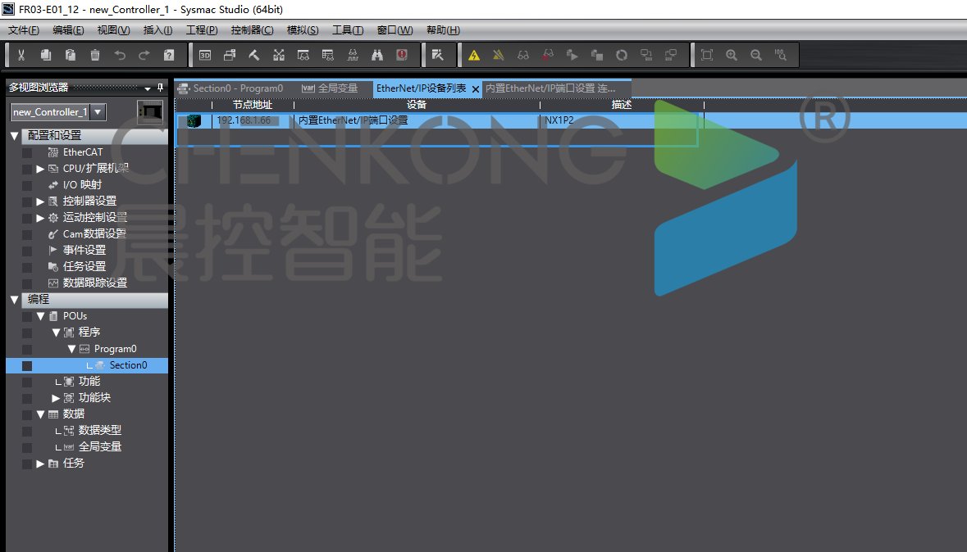Click the hammer Build controller icon
The height and width of the screenshot is (552, 967).
click(x=254, y=55)
